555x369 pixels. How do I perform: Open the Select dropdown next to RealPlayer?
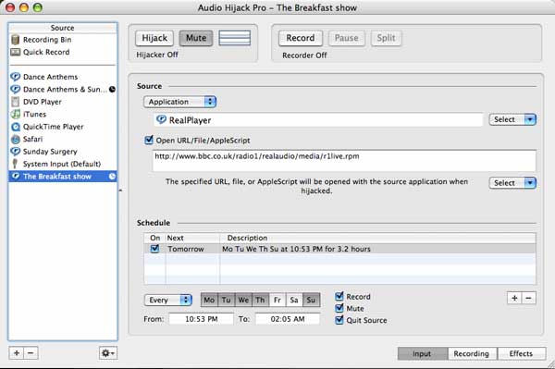pos(512,119)
